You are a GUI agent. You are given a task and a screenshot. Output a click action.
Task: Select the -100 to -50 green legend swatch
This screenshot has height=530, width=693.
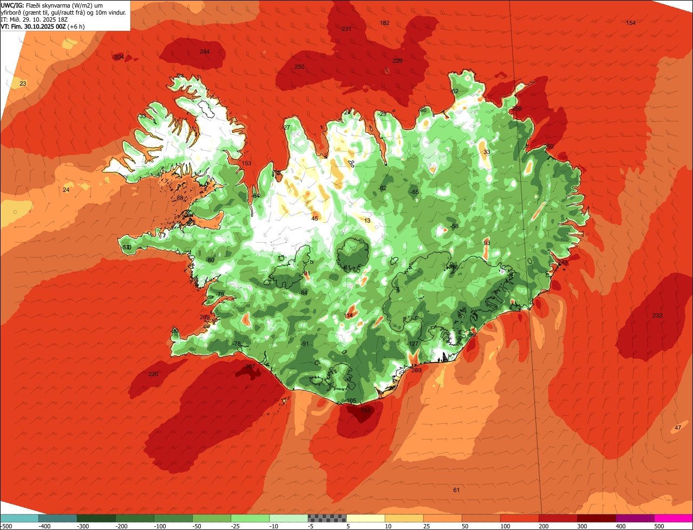point(173,518)
